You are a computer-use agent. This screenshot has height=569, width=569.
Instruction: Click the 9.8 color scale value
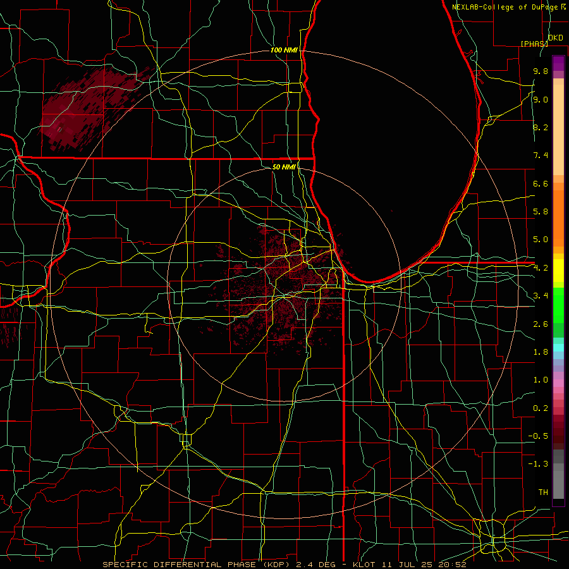[541, 71]
